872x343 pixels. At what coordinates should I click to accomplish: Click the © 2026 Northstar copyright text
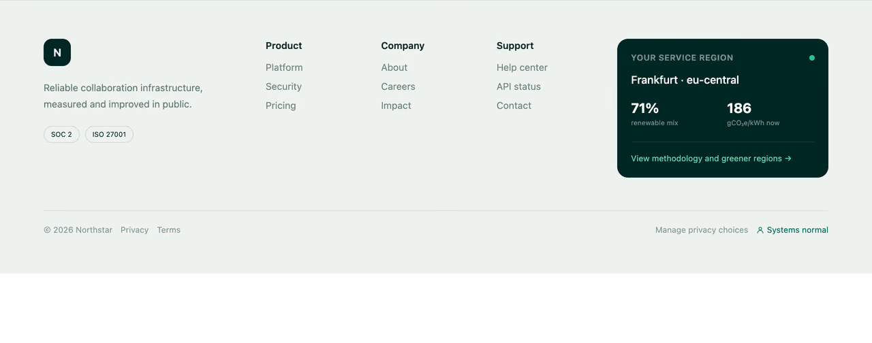[78, 230]
